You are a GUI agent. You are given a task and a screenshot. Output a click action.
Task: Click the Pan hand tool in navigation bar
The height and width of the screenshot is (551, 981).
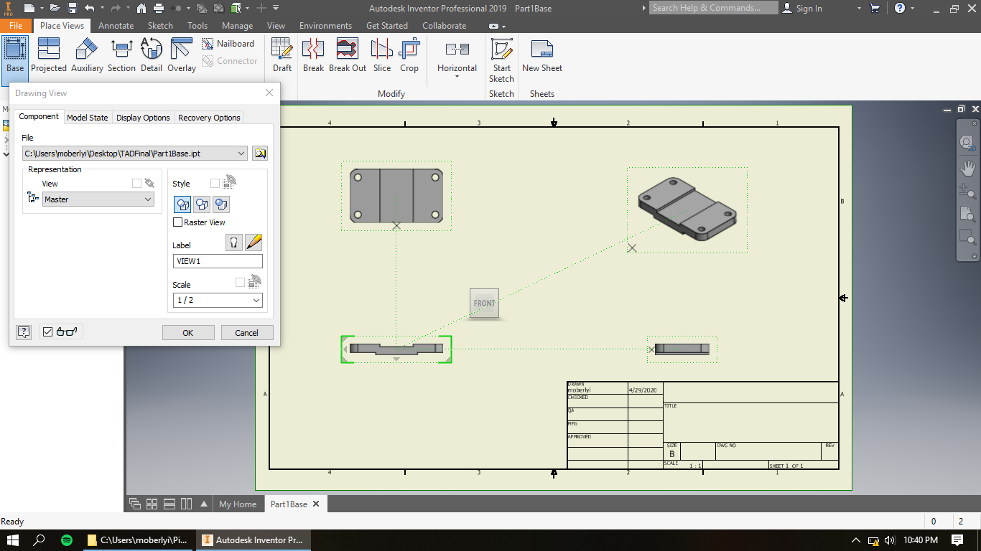(967, 168)
